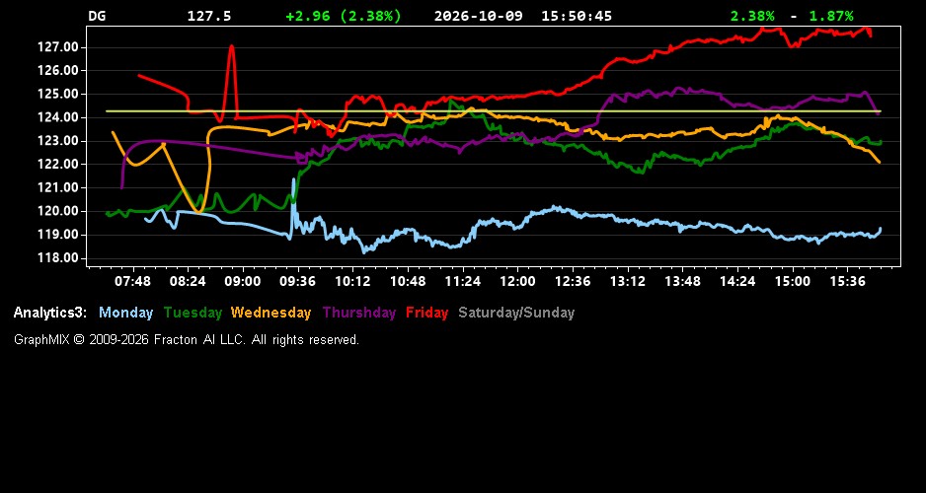926x493 pixels.
Task: Select the Monday legend label
Action: (x=125, y=313)
